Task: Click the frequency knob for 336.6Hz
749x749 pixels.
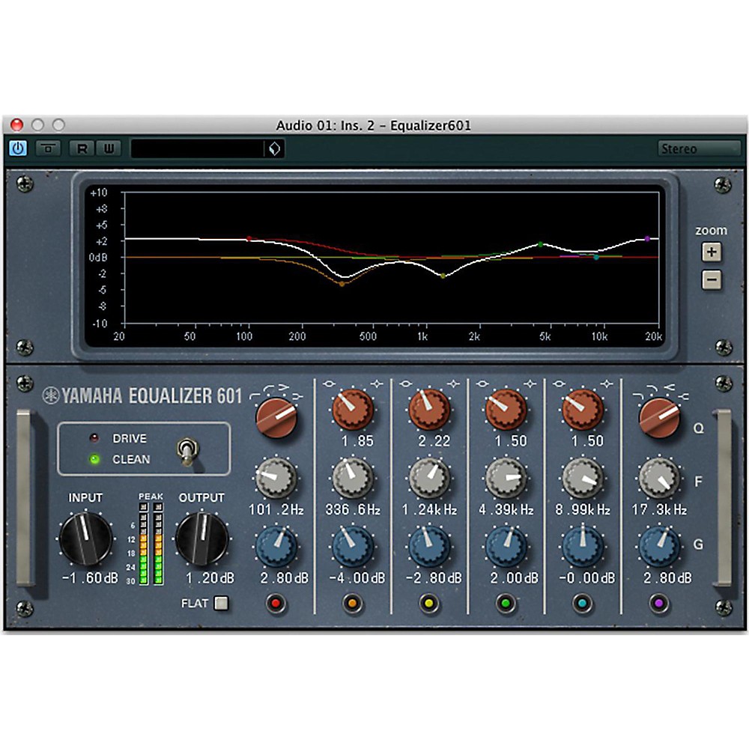Action: tap(353, 478)
